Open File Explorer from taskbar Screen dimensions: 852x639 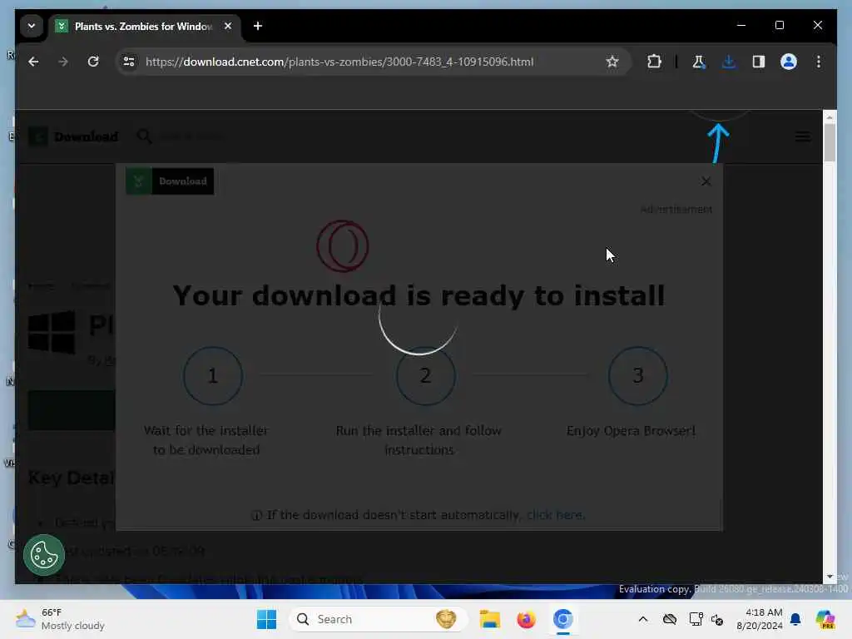click(x=489, y=619)
